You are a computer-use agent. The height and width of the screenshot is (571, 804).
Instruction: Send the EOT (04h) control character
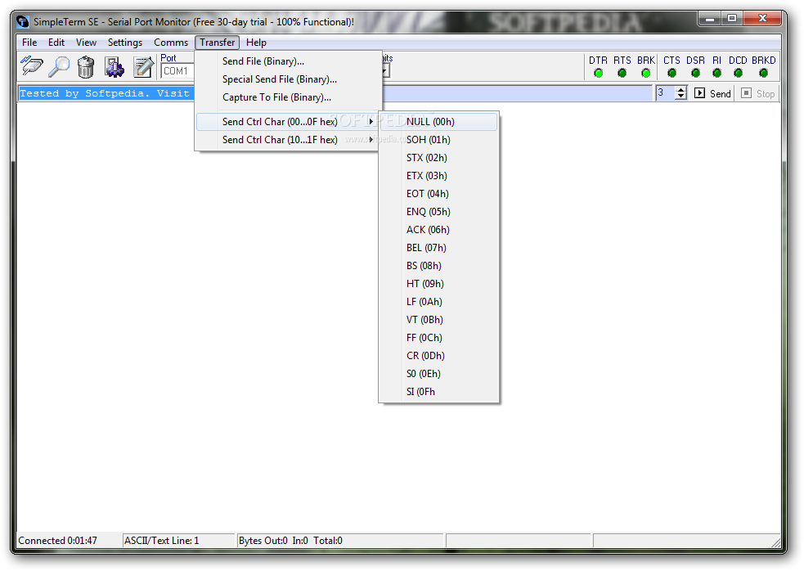pyautogui.click(x=439, y=193)
